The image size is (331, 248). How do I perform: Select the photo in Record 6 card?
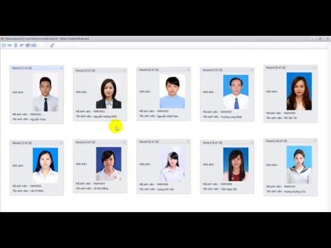[x=172, y=164]
